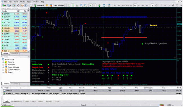Toggle the Terminal panel icon
The width and height of the screenshot is (183, 107).
(x=26, y=5)
